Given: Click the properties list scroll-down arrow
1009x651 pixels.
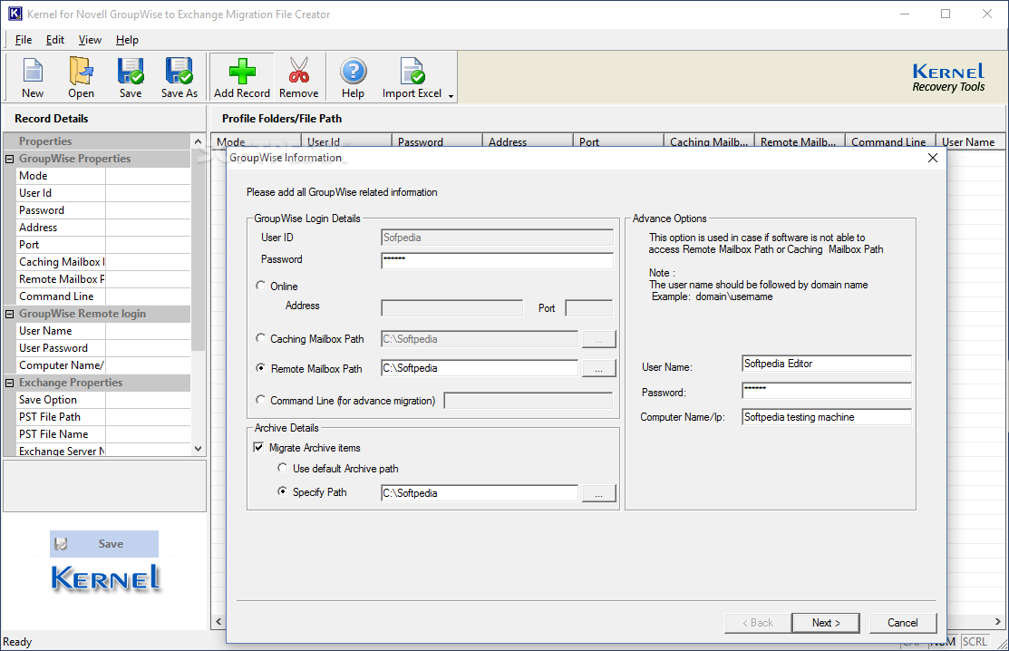Looking at the screenshot, I should 198,449.
